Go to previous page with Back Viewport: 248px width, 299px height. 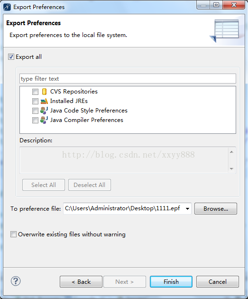coord(81,281)
